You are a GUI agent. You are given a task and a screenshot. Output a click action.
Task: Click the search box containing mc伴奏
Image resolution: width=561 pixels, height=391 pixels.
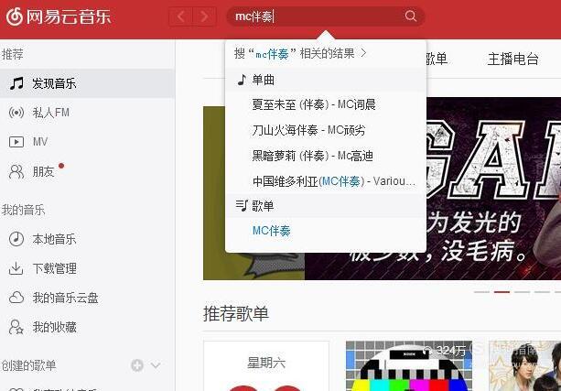(326, 16)
